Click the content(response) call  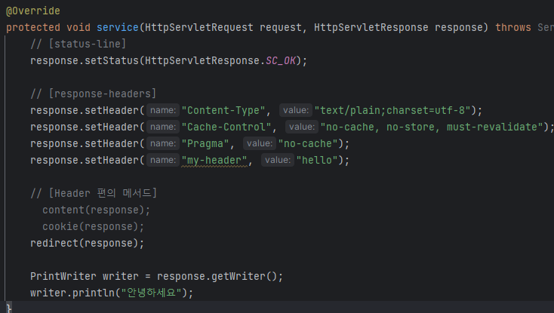(96, 210)
